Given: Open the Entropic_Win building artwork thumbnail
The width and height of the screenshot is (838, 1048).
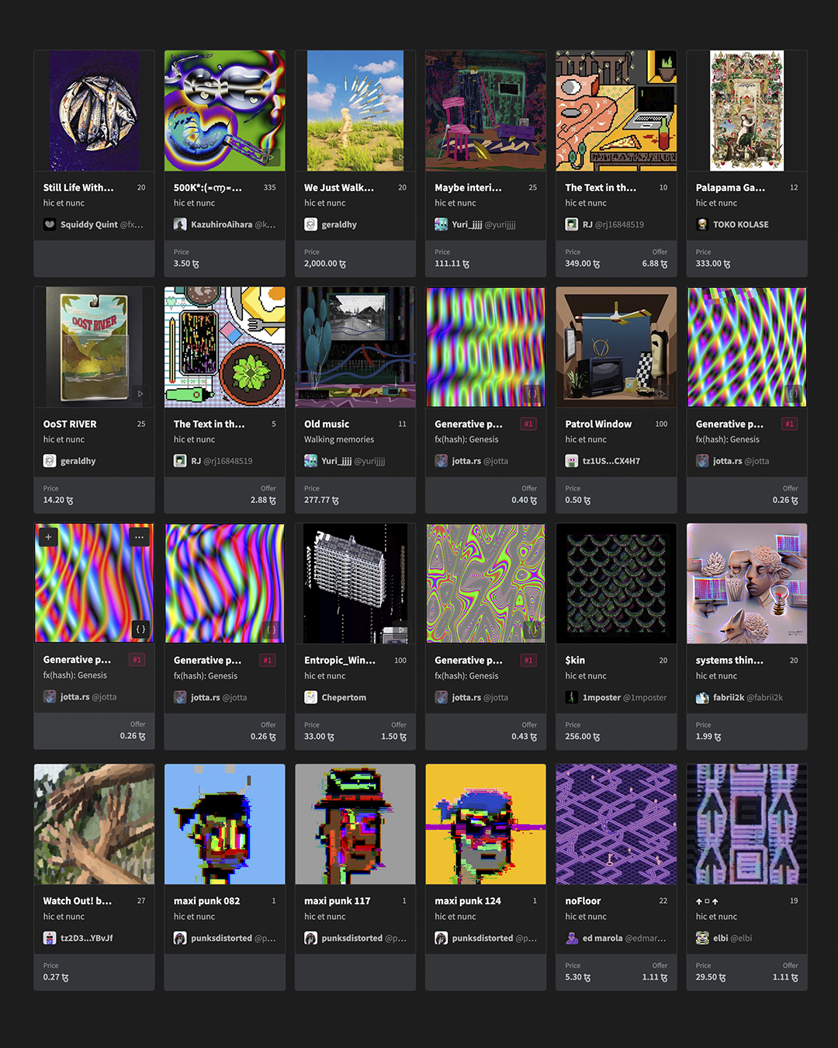Looking at the screenshot, I should tap(355, 584).
